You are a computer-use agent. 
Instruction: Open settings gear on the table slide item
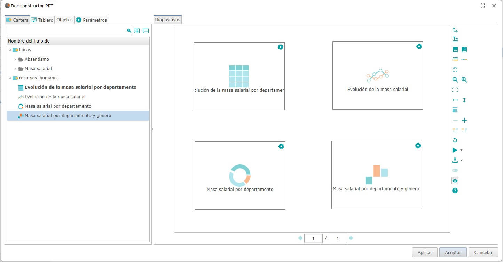280,47
